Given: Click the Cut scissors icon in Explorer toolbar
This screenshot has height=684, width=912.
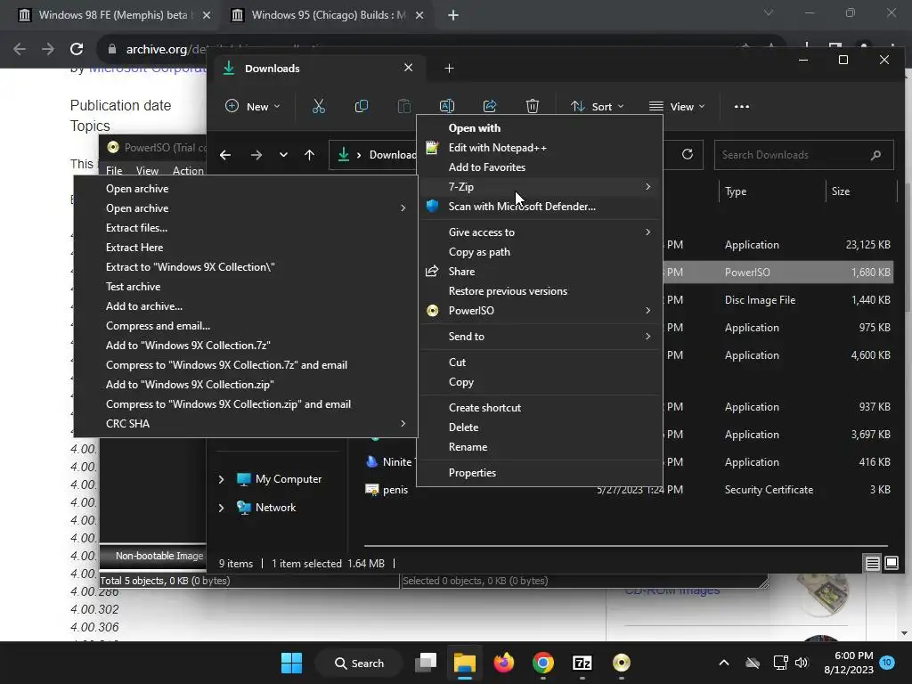Looking at the screenshot, I should pos(318,107).
